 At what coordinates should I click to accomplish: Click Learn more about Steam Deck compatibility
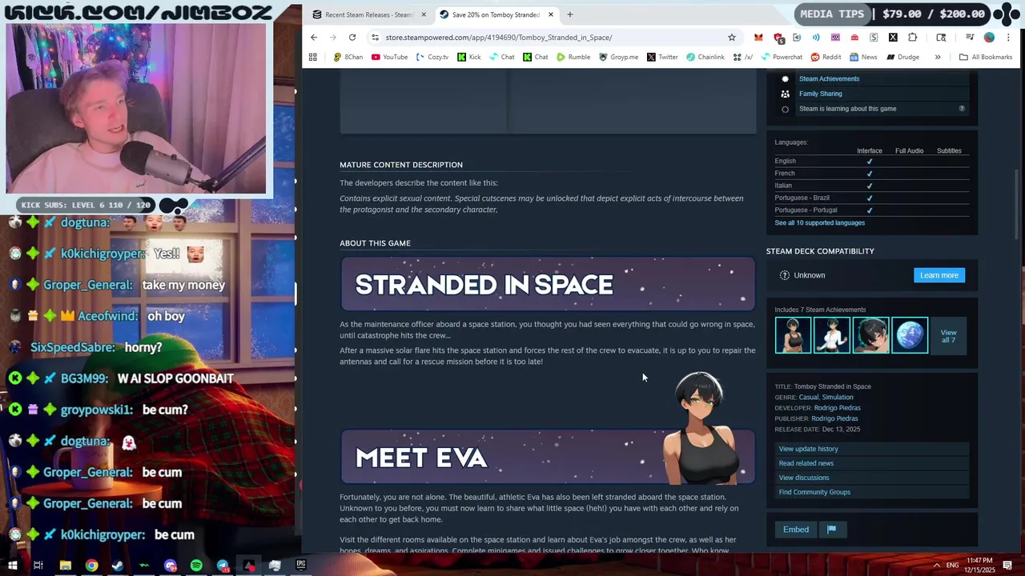[x=939, y=275]
